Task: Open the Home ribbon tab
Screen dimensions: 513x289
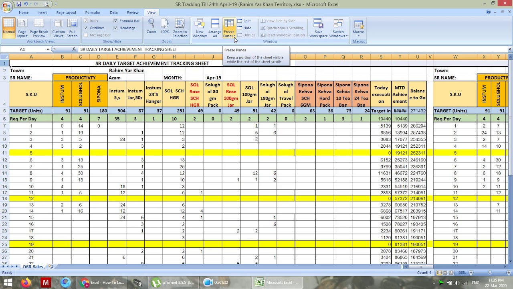Action: (24, 12)
